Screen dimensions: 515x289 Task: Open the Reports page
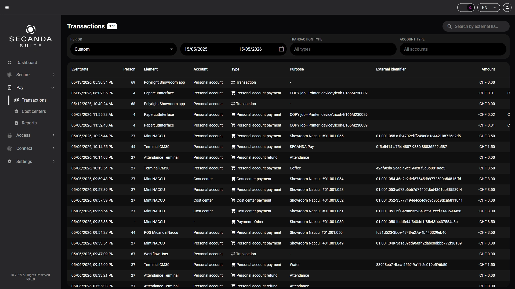pos(29,123)
